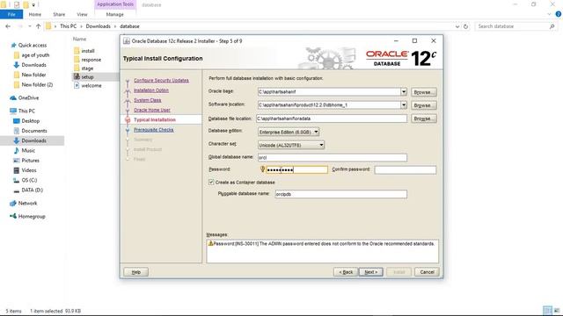Expand Oracle base dropdown

404,91
